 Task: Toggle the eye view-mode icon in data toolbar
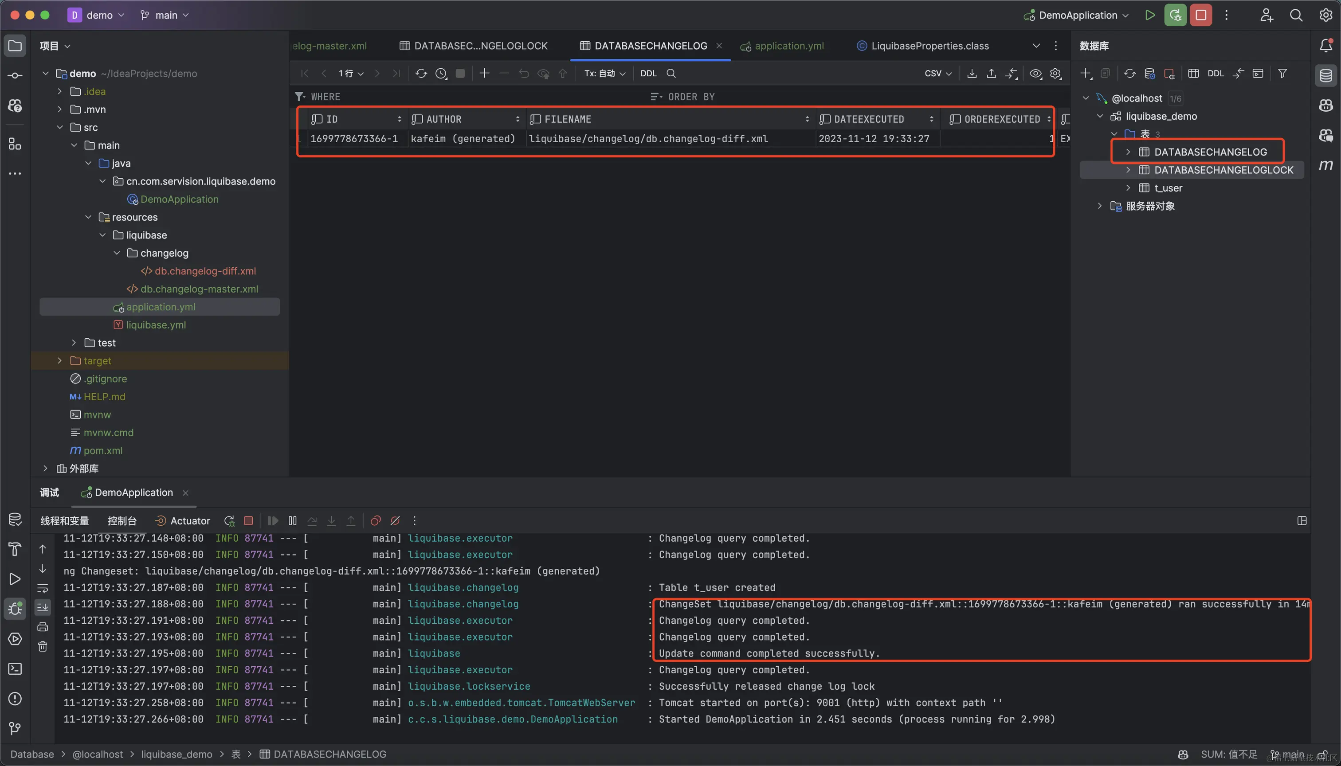(1035, 74)
